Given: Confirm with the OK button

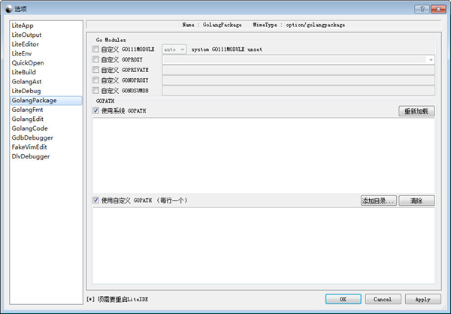Looking at the screenshot, I should click(x=344, y=299).
